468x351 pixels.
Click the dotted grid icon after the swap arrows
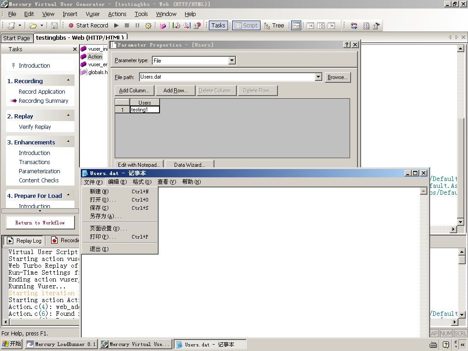tap(366, 26)
